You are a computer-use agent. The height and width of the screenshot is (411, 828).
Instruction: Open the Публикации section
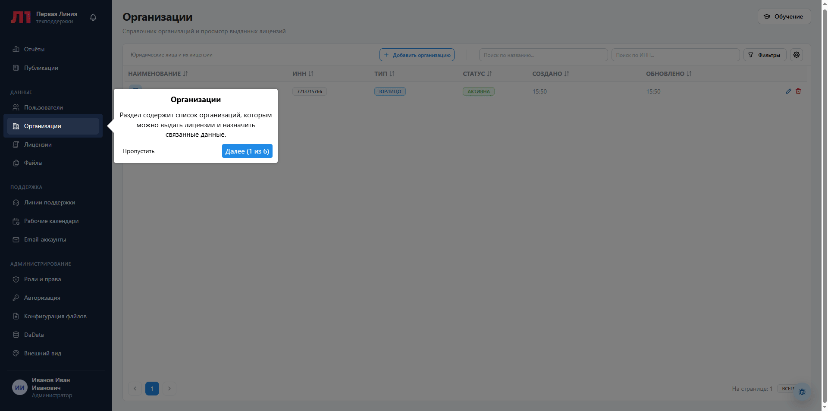coord(53,68)
